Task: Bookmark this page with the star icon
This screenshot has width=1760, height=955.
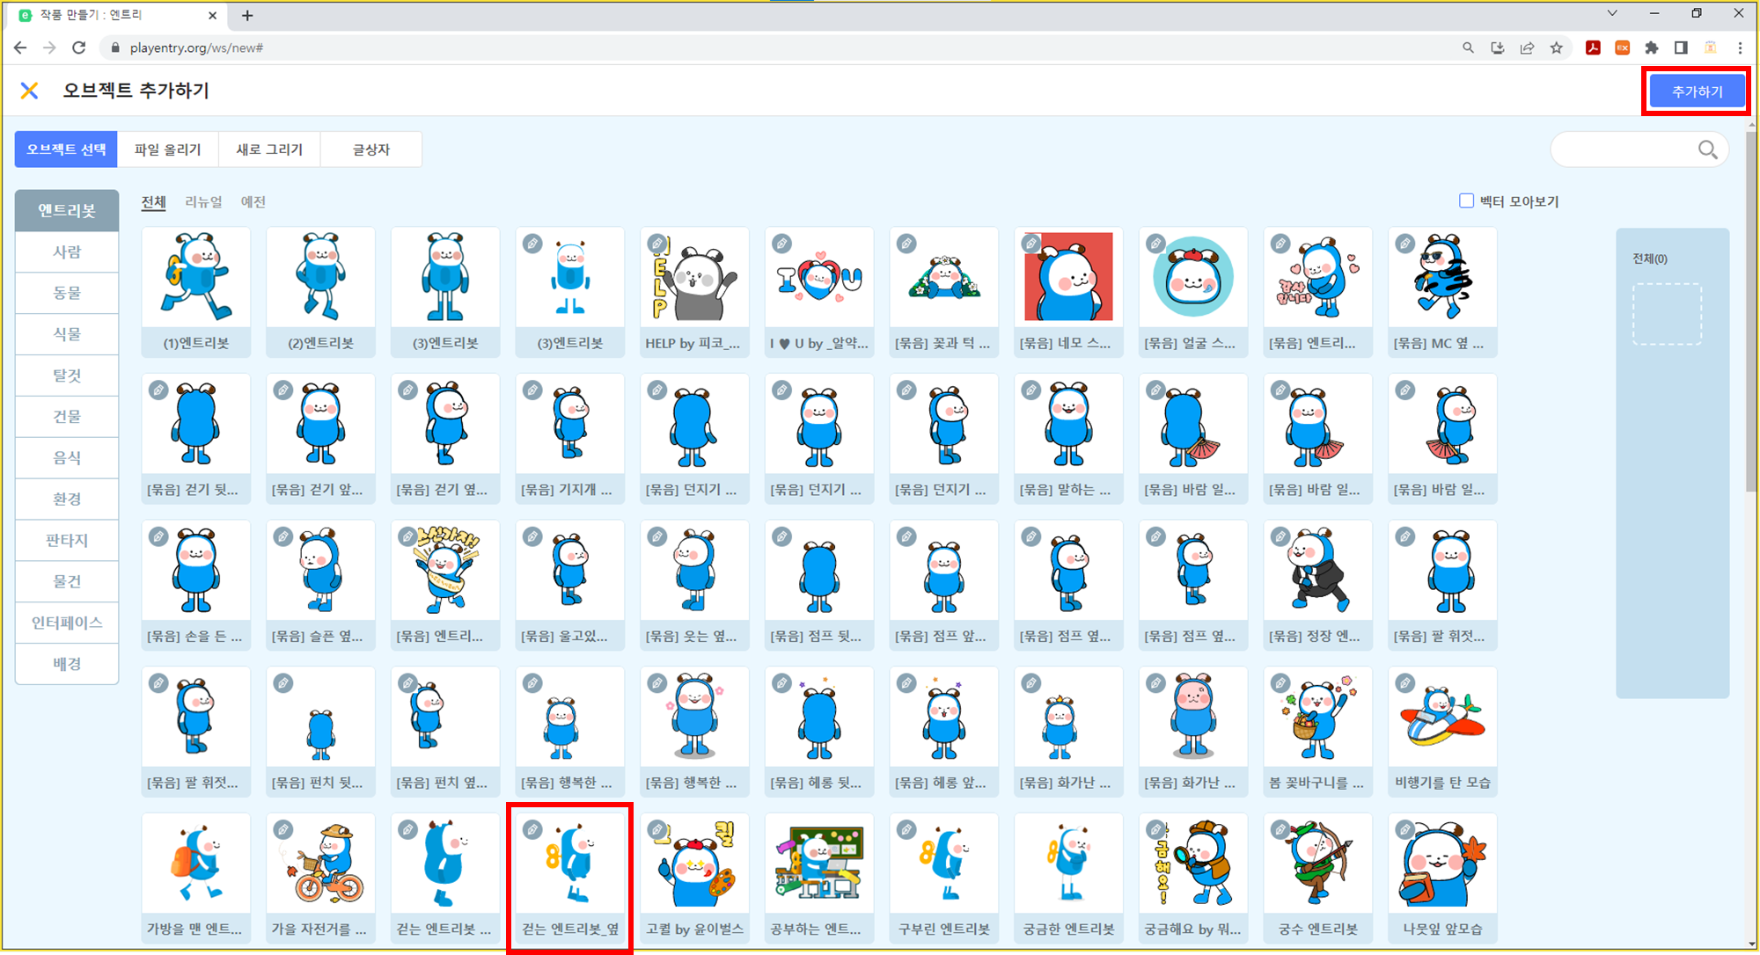Action: tap(1557, 47)
